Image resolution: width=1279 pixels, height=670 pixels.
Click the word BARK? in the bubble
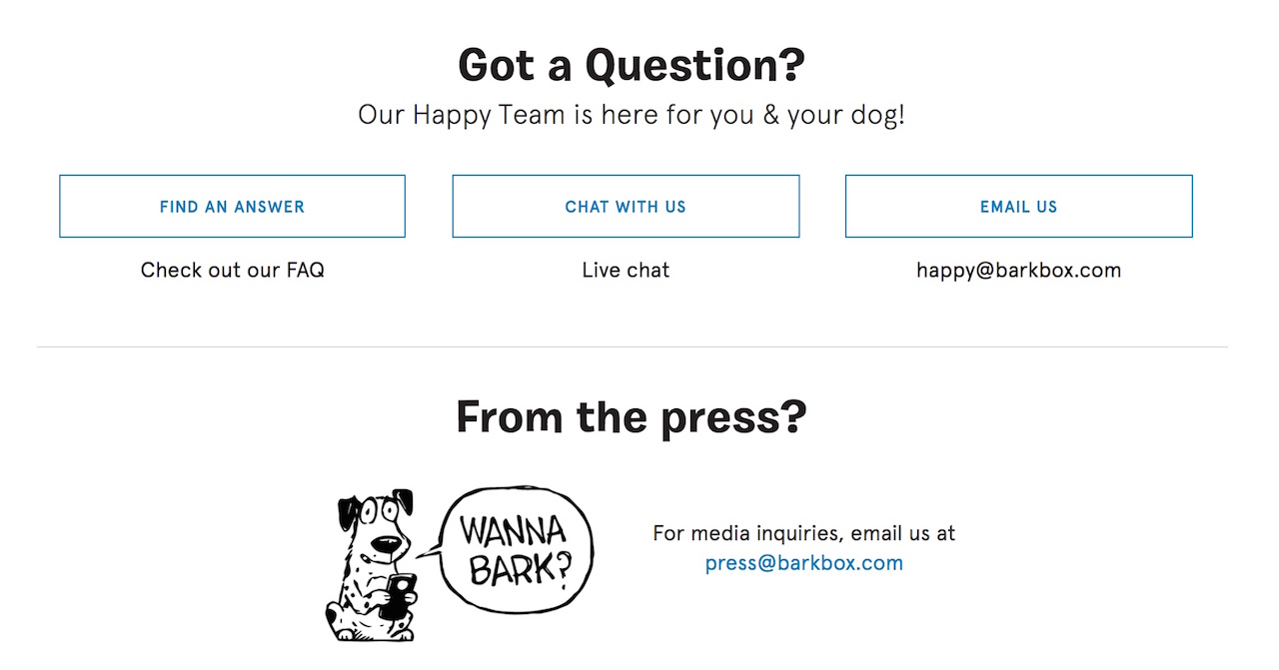pyautogui.click(x=519, y=570)
